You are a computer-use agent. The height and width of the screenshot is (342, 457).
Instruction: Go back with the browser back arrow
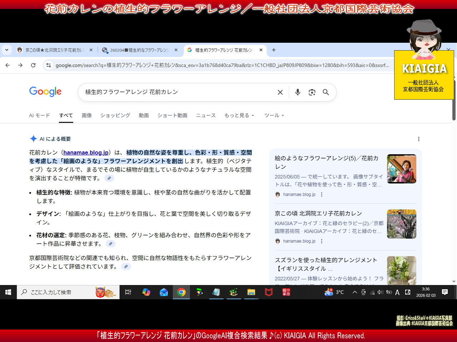pyautogui.click(x=7, y=65)
